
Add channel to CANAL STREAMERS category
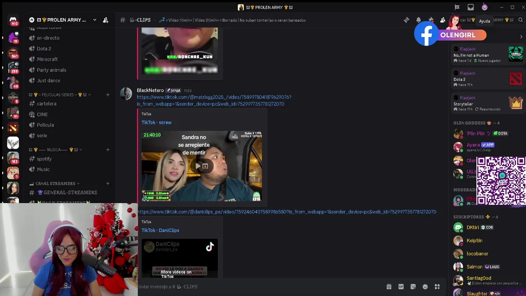(x=108, y=183)
